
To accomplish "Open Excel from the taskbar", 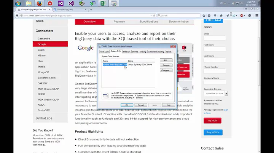I will coord(103,3).
